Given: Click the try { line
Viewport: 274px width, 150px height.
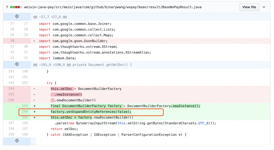Looking at the screenshot, I should [52, 83].
